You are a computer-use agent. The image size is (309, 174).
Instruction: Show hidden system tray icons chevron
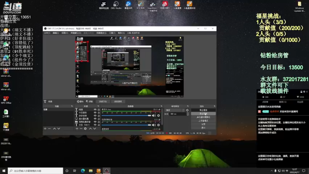click(x=272, y=171)
